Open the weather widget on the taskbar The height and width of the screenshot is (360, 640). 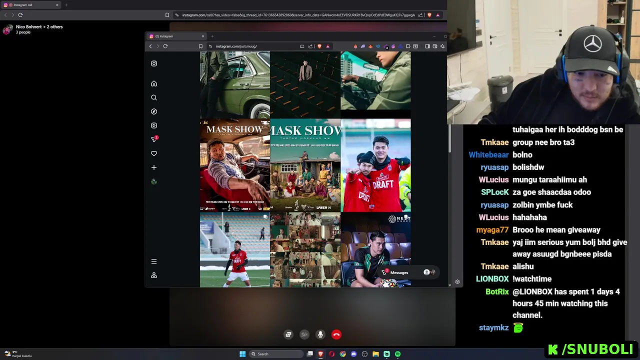[x=18, y=354]
